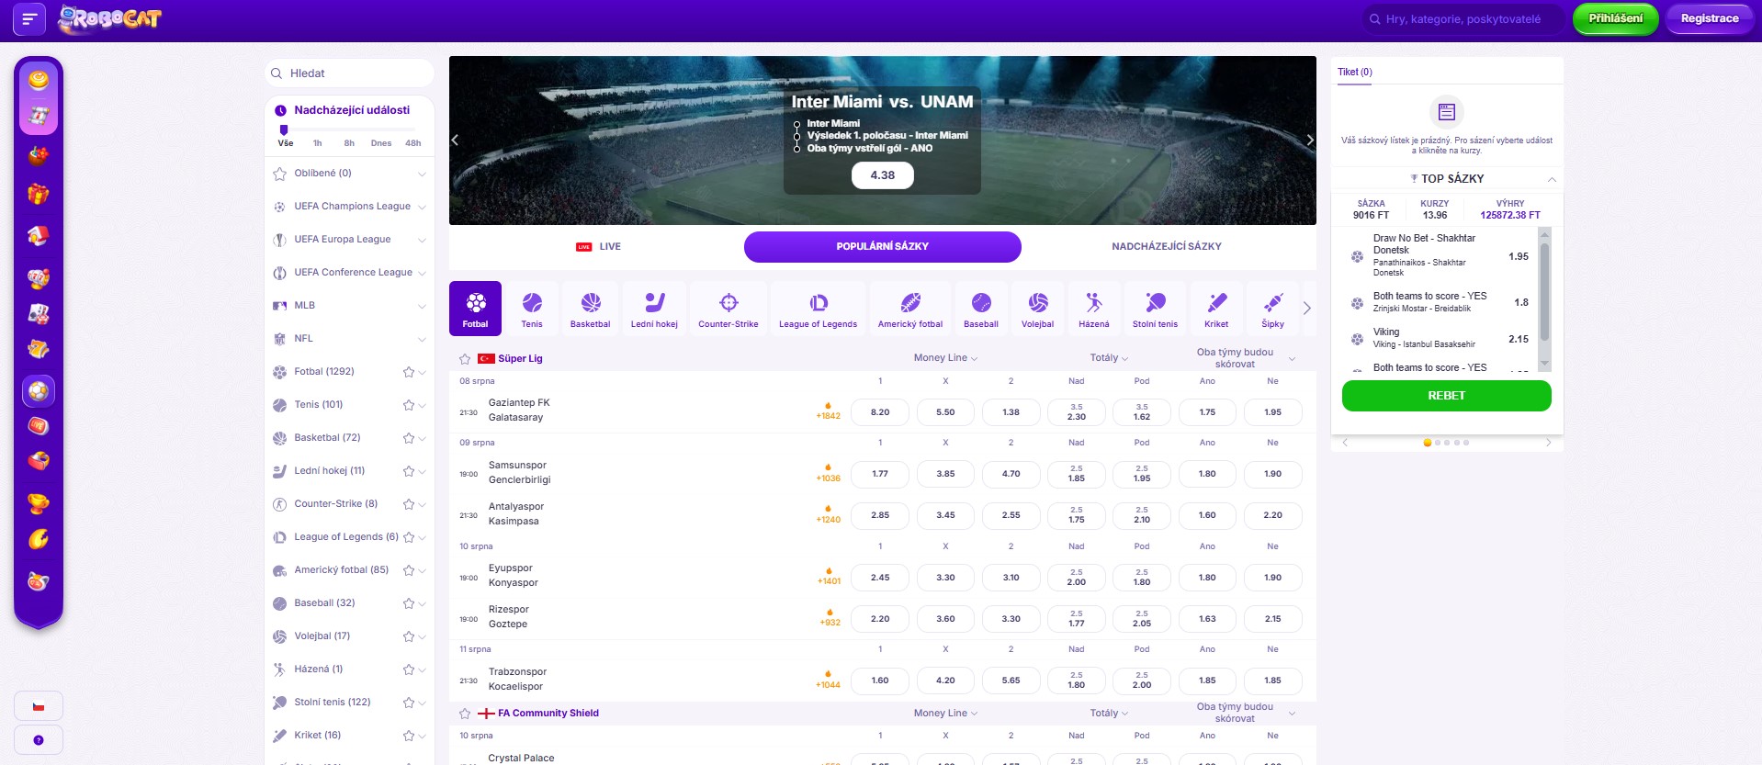Viewport: 1762px width, 765px height.
Task: Open the hamburger menu beside the Robocat logo
Action: click(x=29, y=18)
